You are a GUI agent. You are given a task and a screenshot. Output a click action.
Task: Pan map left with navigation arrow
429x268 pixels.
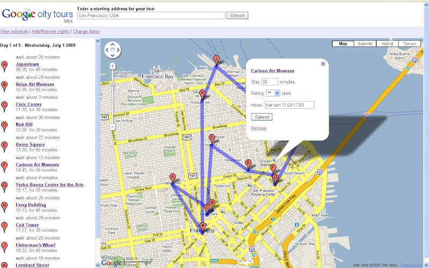[x=107, y=50]
